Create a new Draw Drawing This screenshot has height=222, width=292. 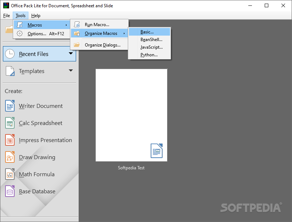tap(39, 157)
